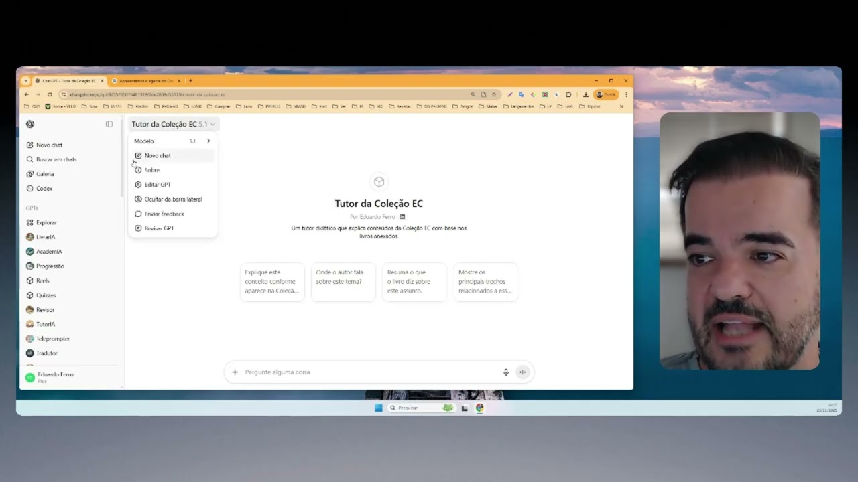
Task: Collapse the Tutor da Coleção EC 5.1 dropdown
Action: tap(174, 124)
